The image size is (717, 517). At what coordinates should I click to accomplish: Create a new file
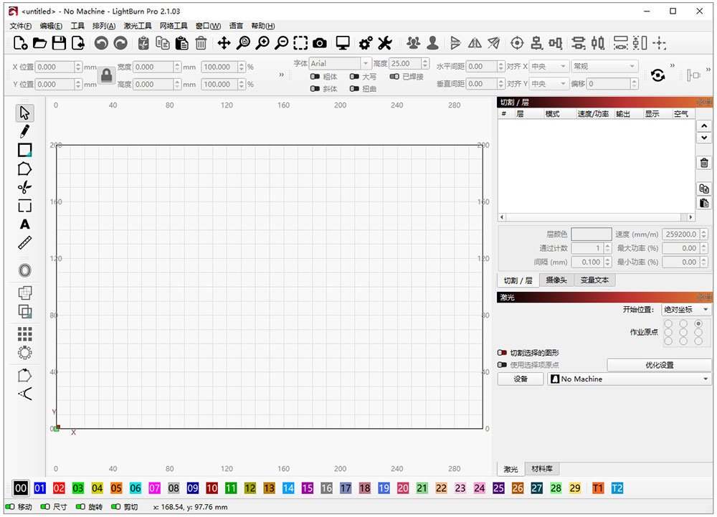click(20, 43)
